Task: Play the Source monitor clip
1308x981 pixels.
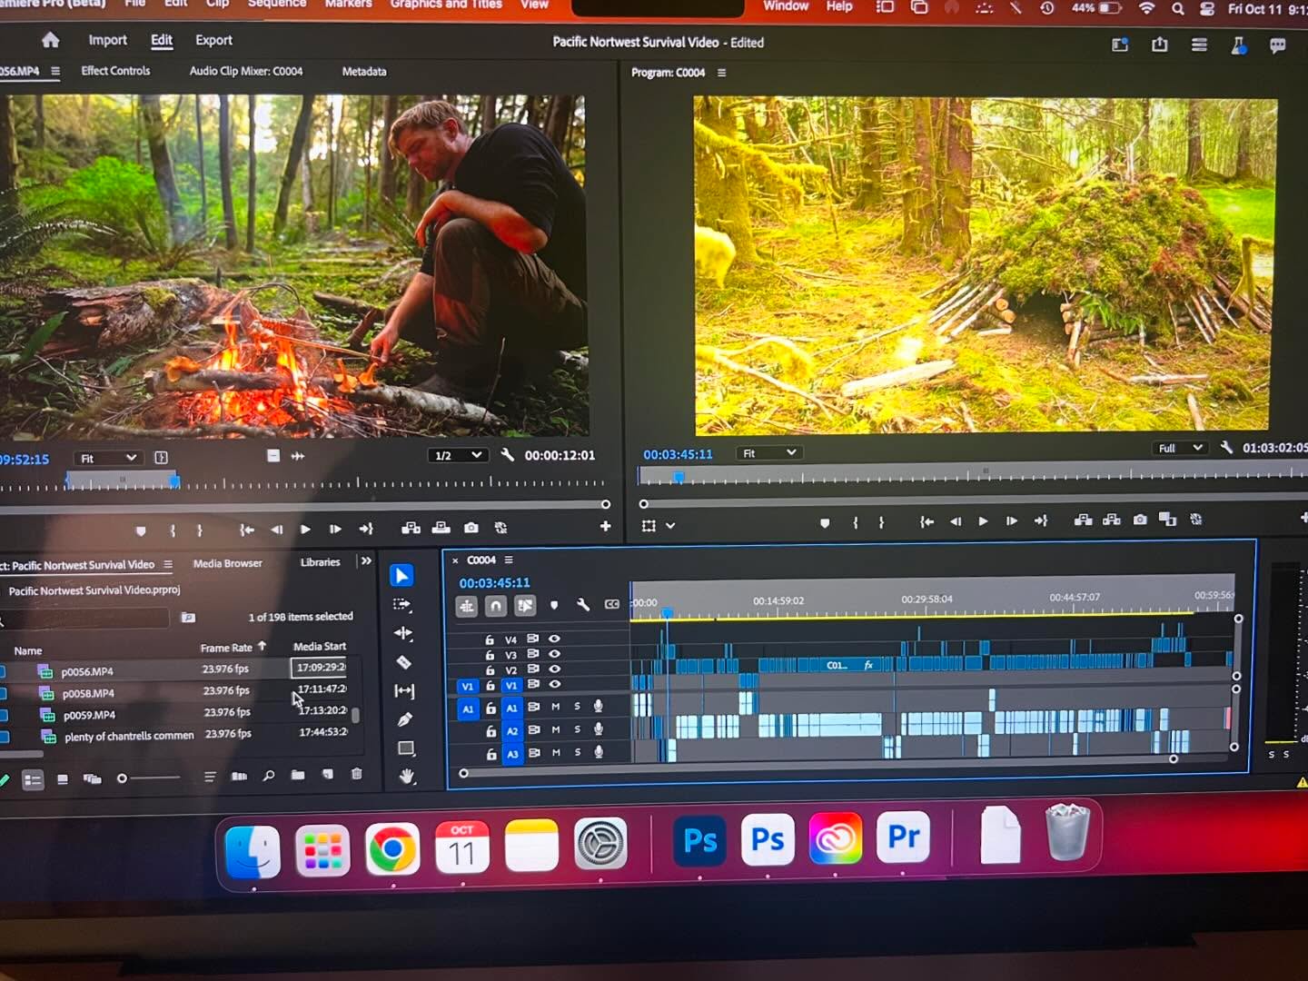Action: [x=305, y=529]
